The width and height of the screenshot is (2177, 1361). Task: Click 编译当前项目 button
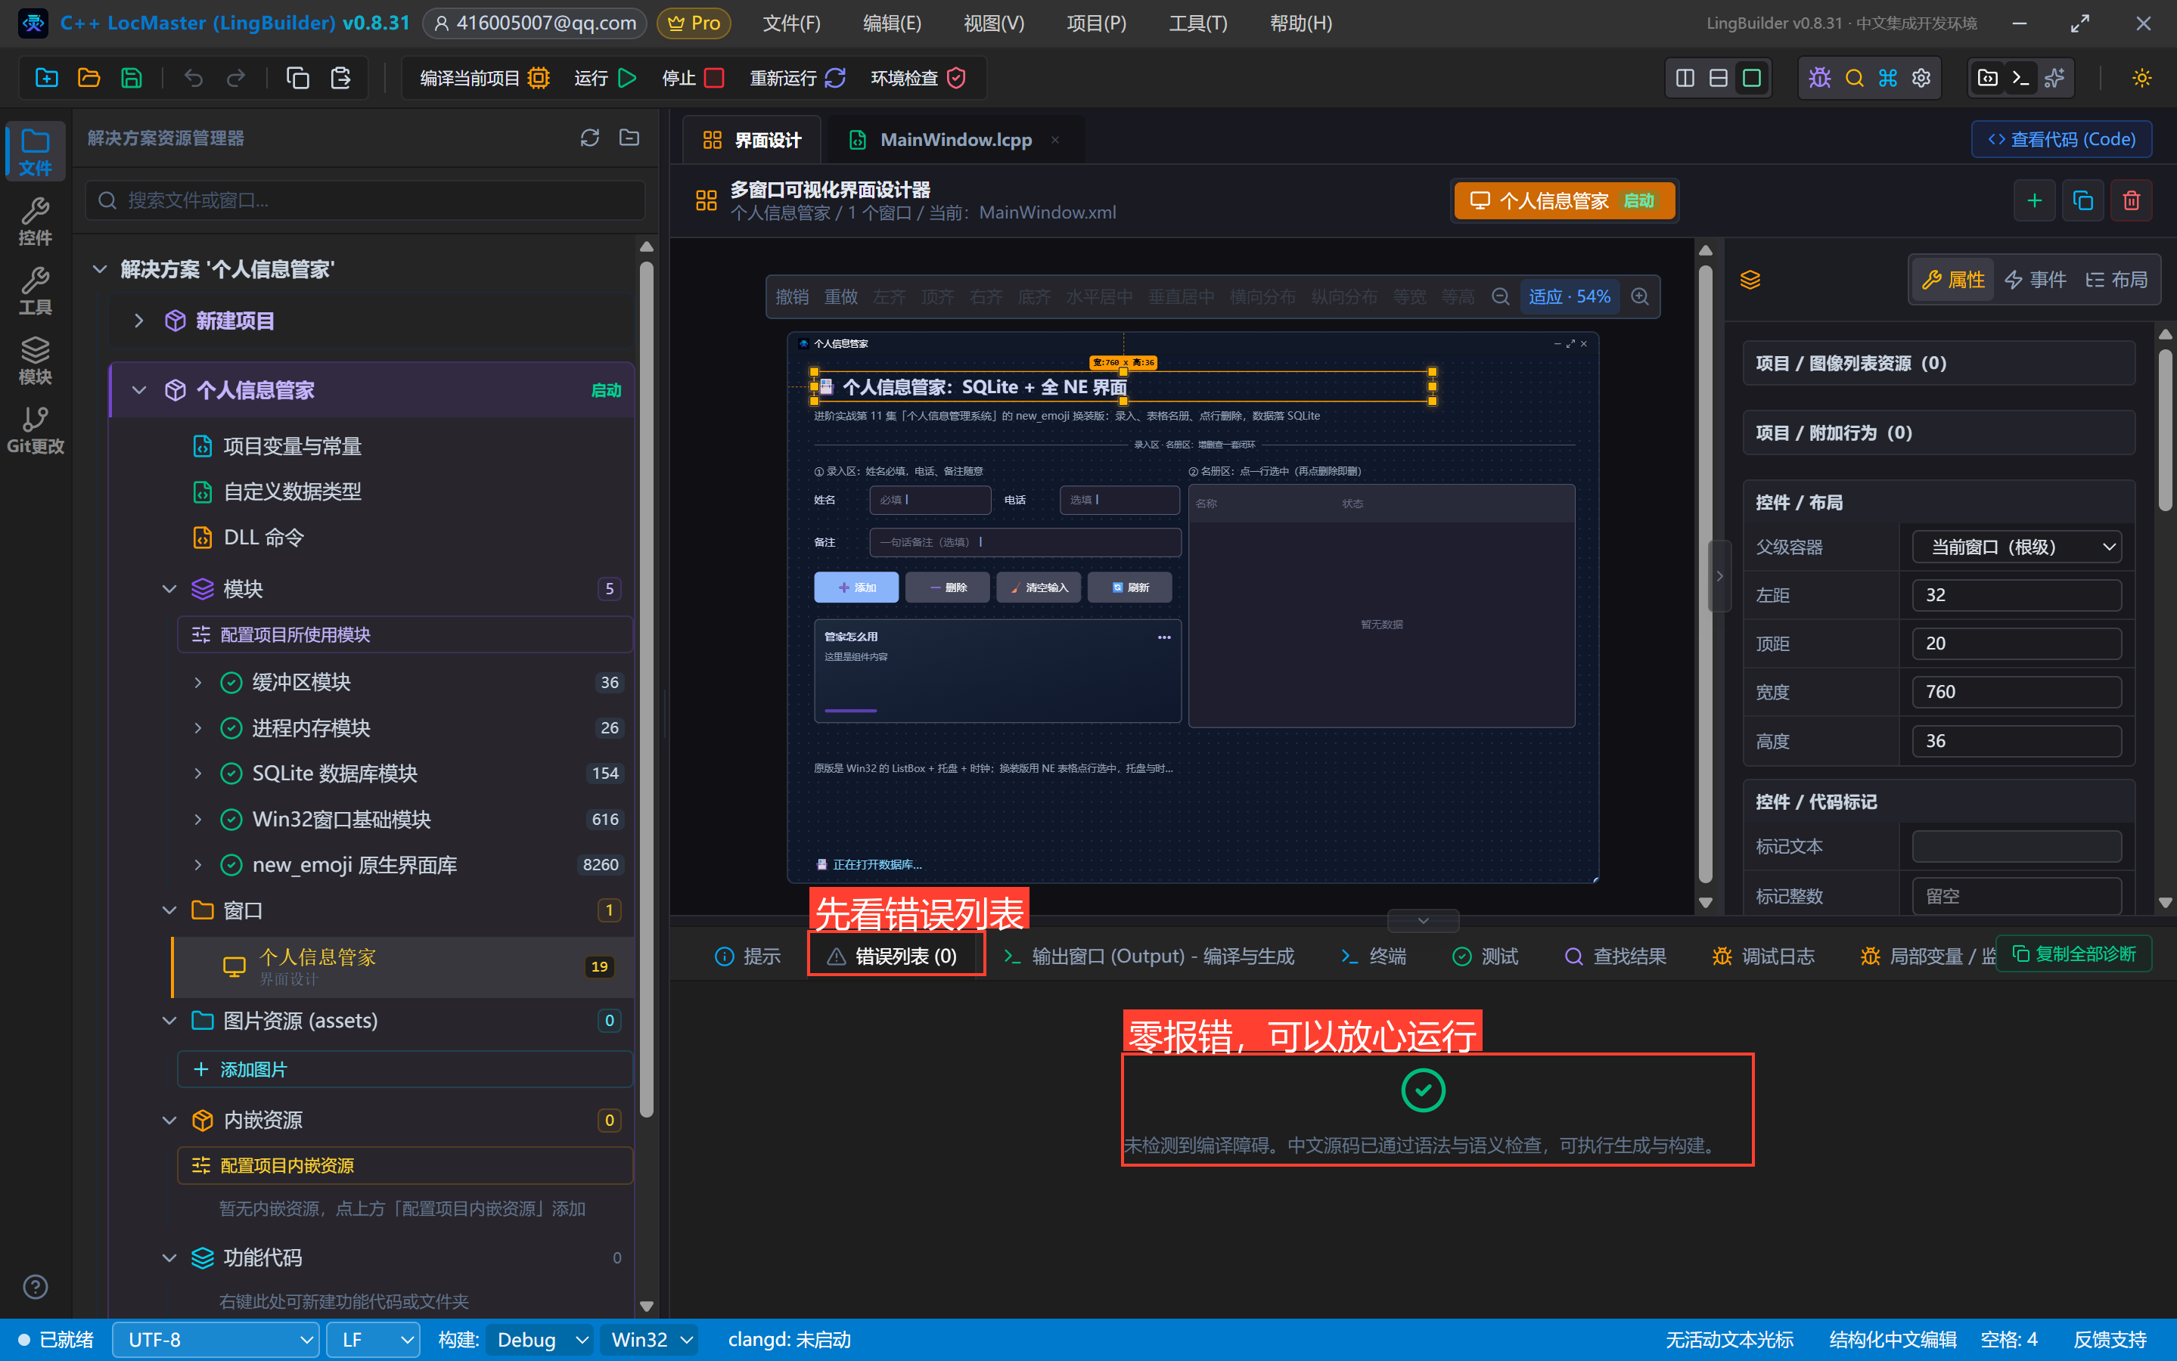484,79
